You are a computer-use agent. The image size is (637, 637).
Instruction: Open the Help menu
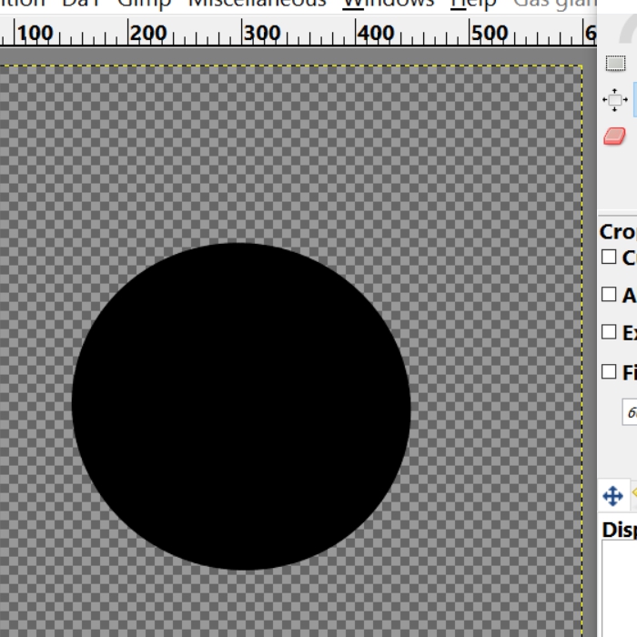[x=473, y=4]
